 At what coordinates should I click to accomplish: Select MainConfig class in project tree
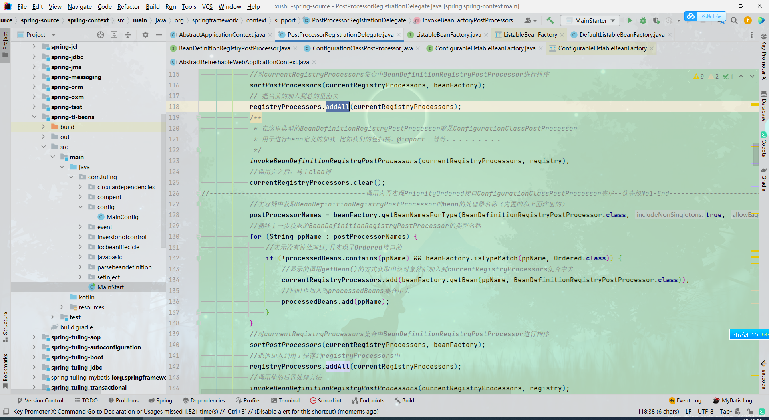tap(122, 217)
